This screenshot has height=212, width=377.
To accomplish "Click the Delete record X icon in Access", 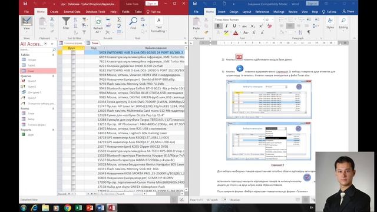I will tap(108, 32).
